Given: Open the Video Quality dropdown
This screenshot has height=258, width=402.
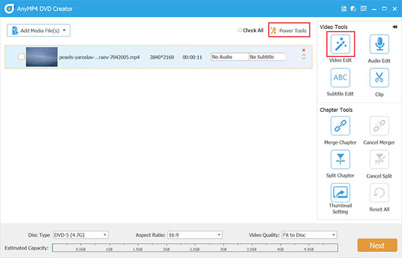Looking at the screenshot, I should [x=309, y=235].
